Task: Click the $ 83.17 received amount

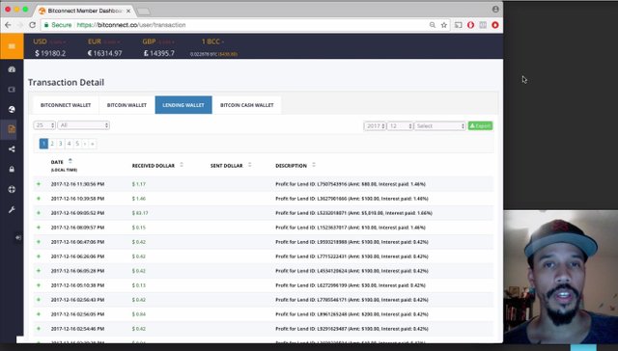Action: [140, 213]
